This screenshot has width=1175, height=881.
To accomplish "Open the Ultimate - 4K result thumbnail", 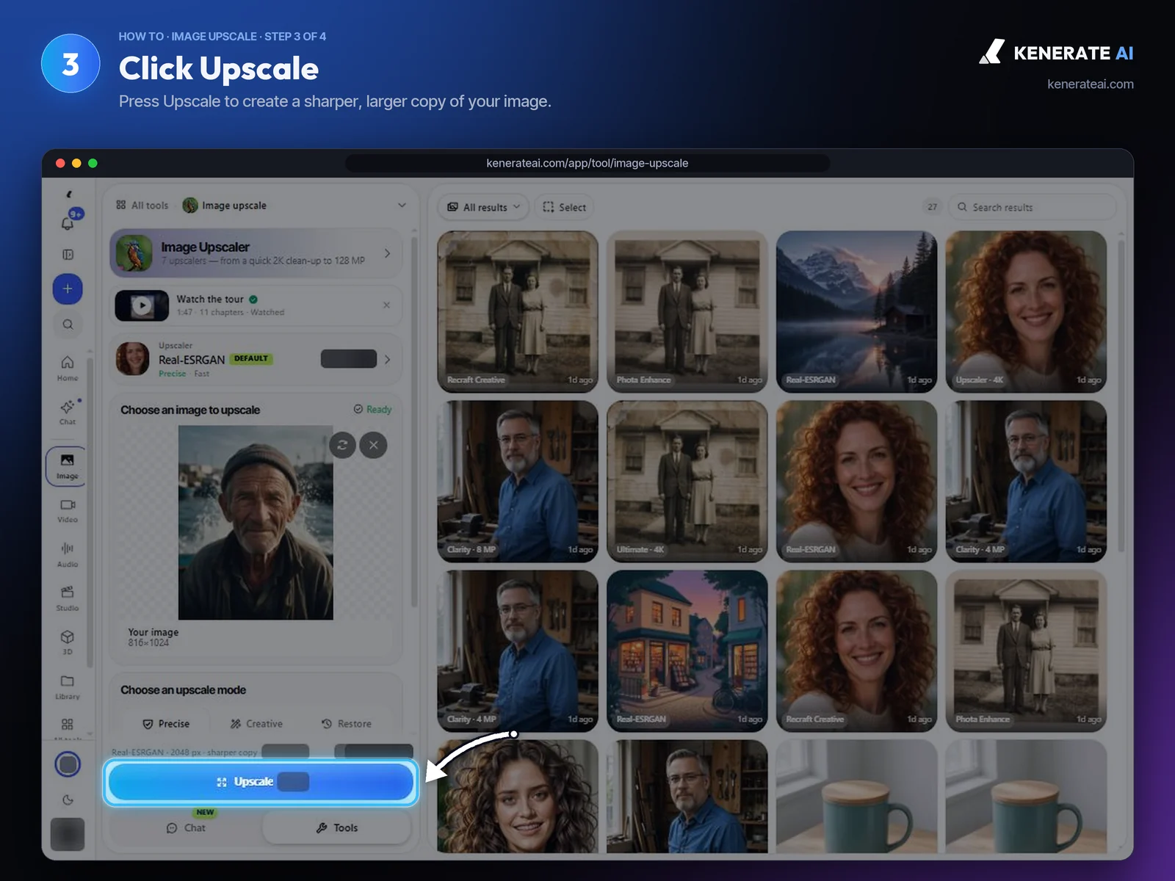I will coord(687,481).
